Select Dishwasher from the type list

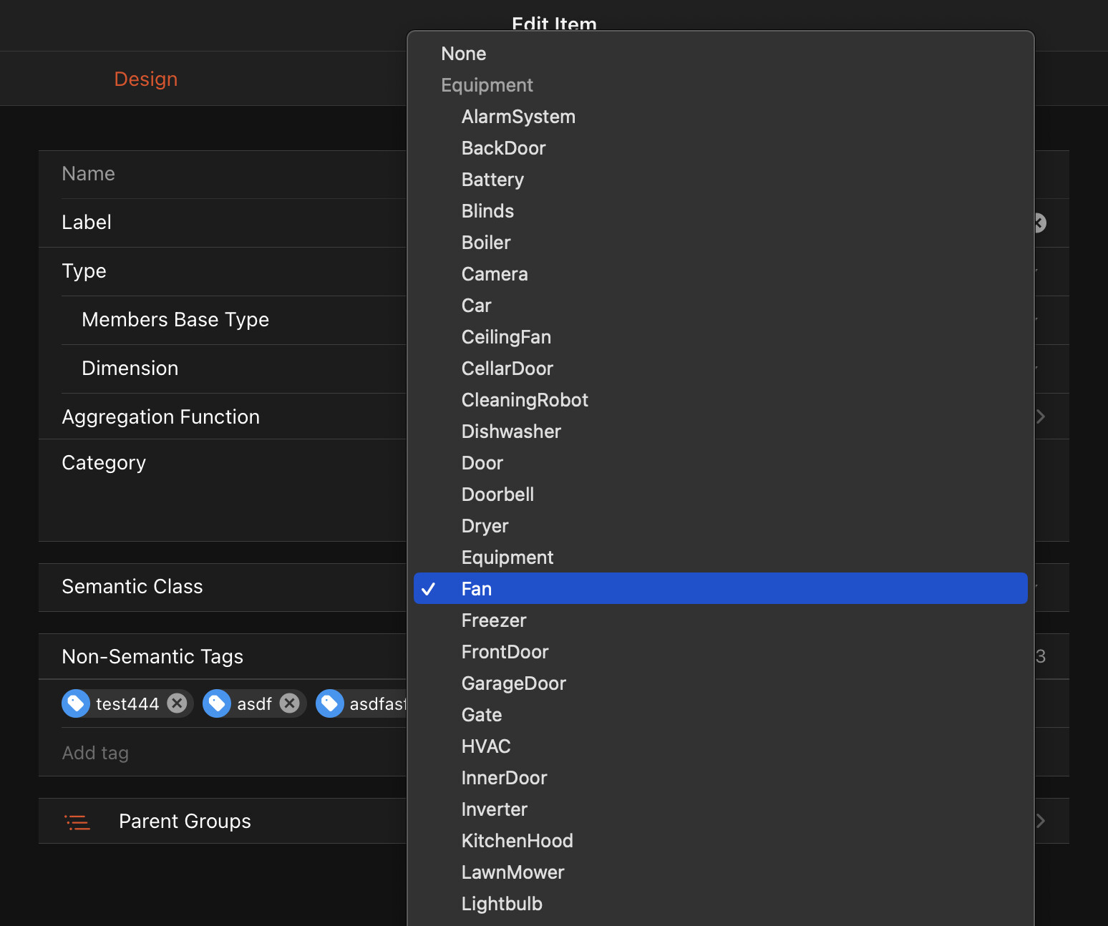click(x=510, y=431)
